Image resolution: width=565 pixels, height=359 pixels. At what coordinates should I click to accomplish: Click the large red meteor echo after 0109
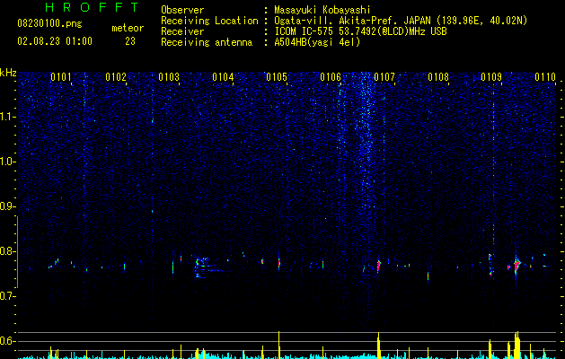click(516, 266)
